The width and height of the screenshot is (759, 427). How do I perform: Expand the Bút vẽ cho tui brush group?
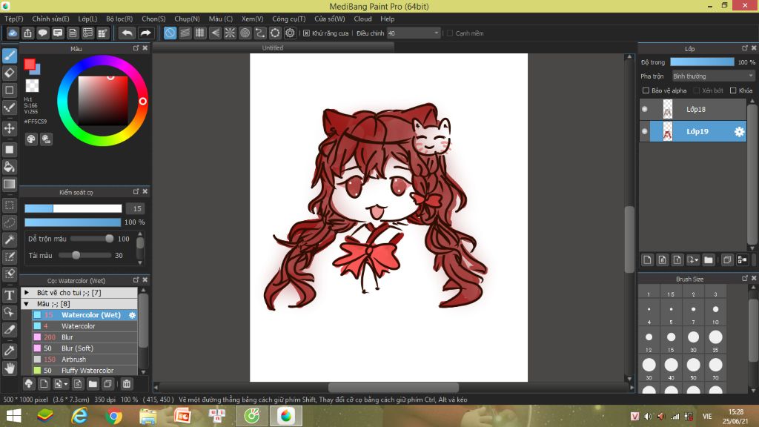pos(27,292)
